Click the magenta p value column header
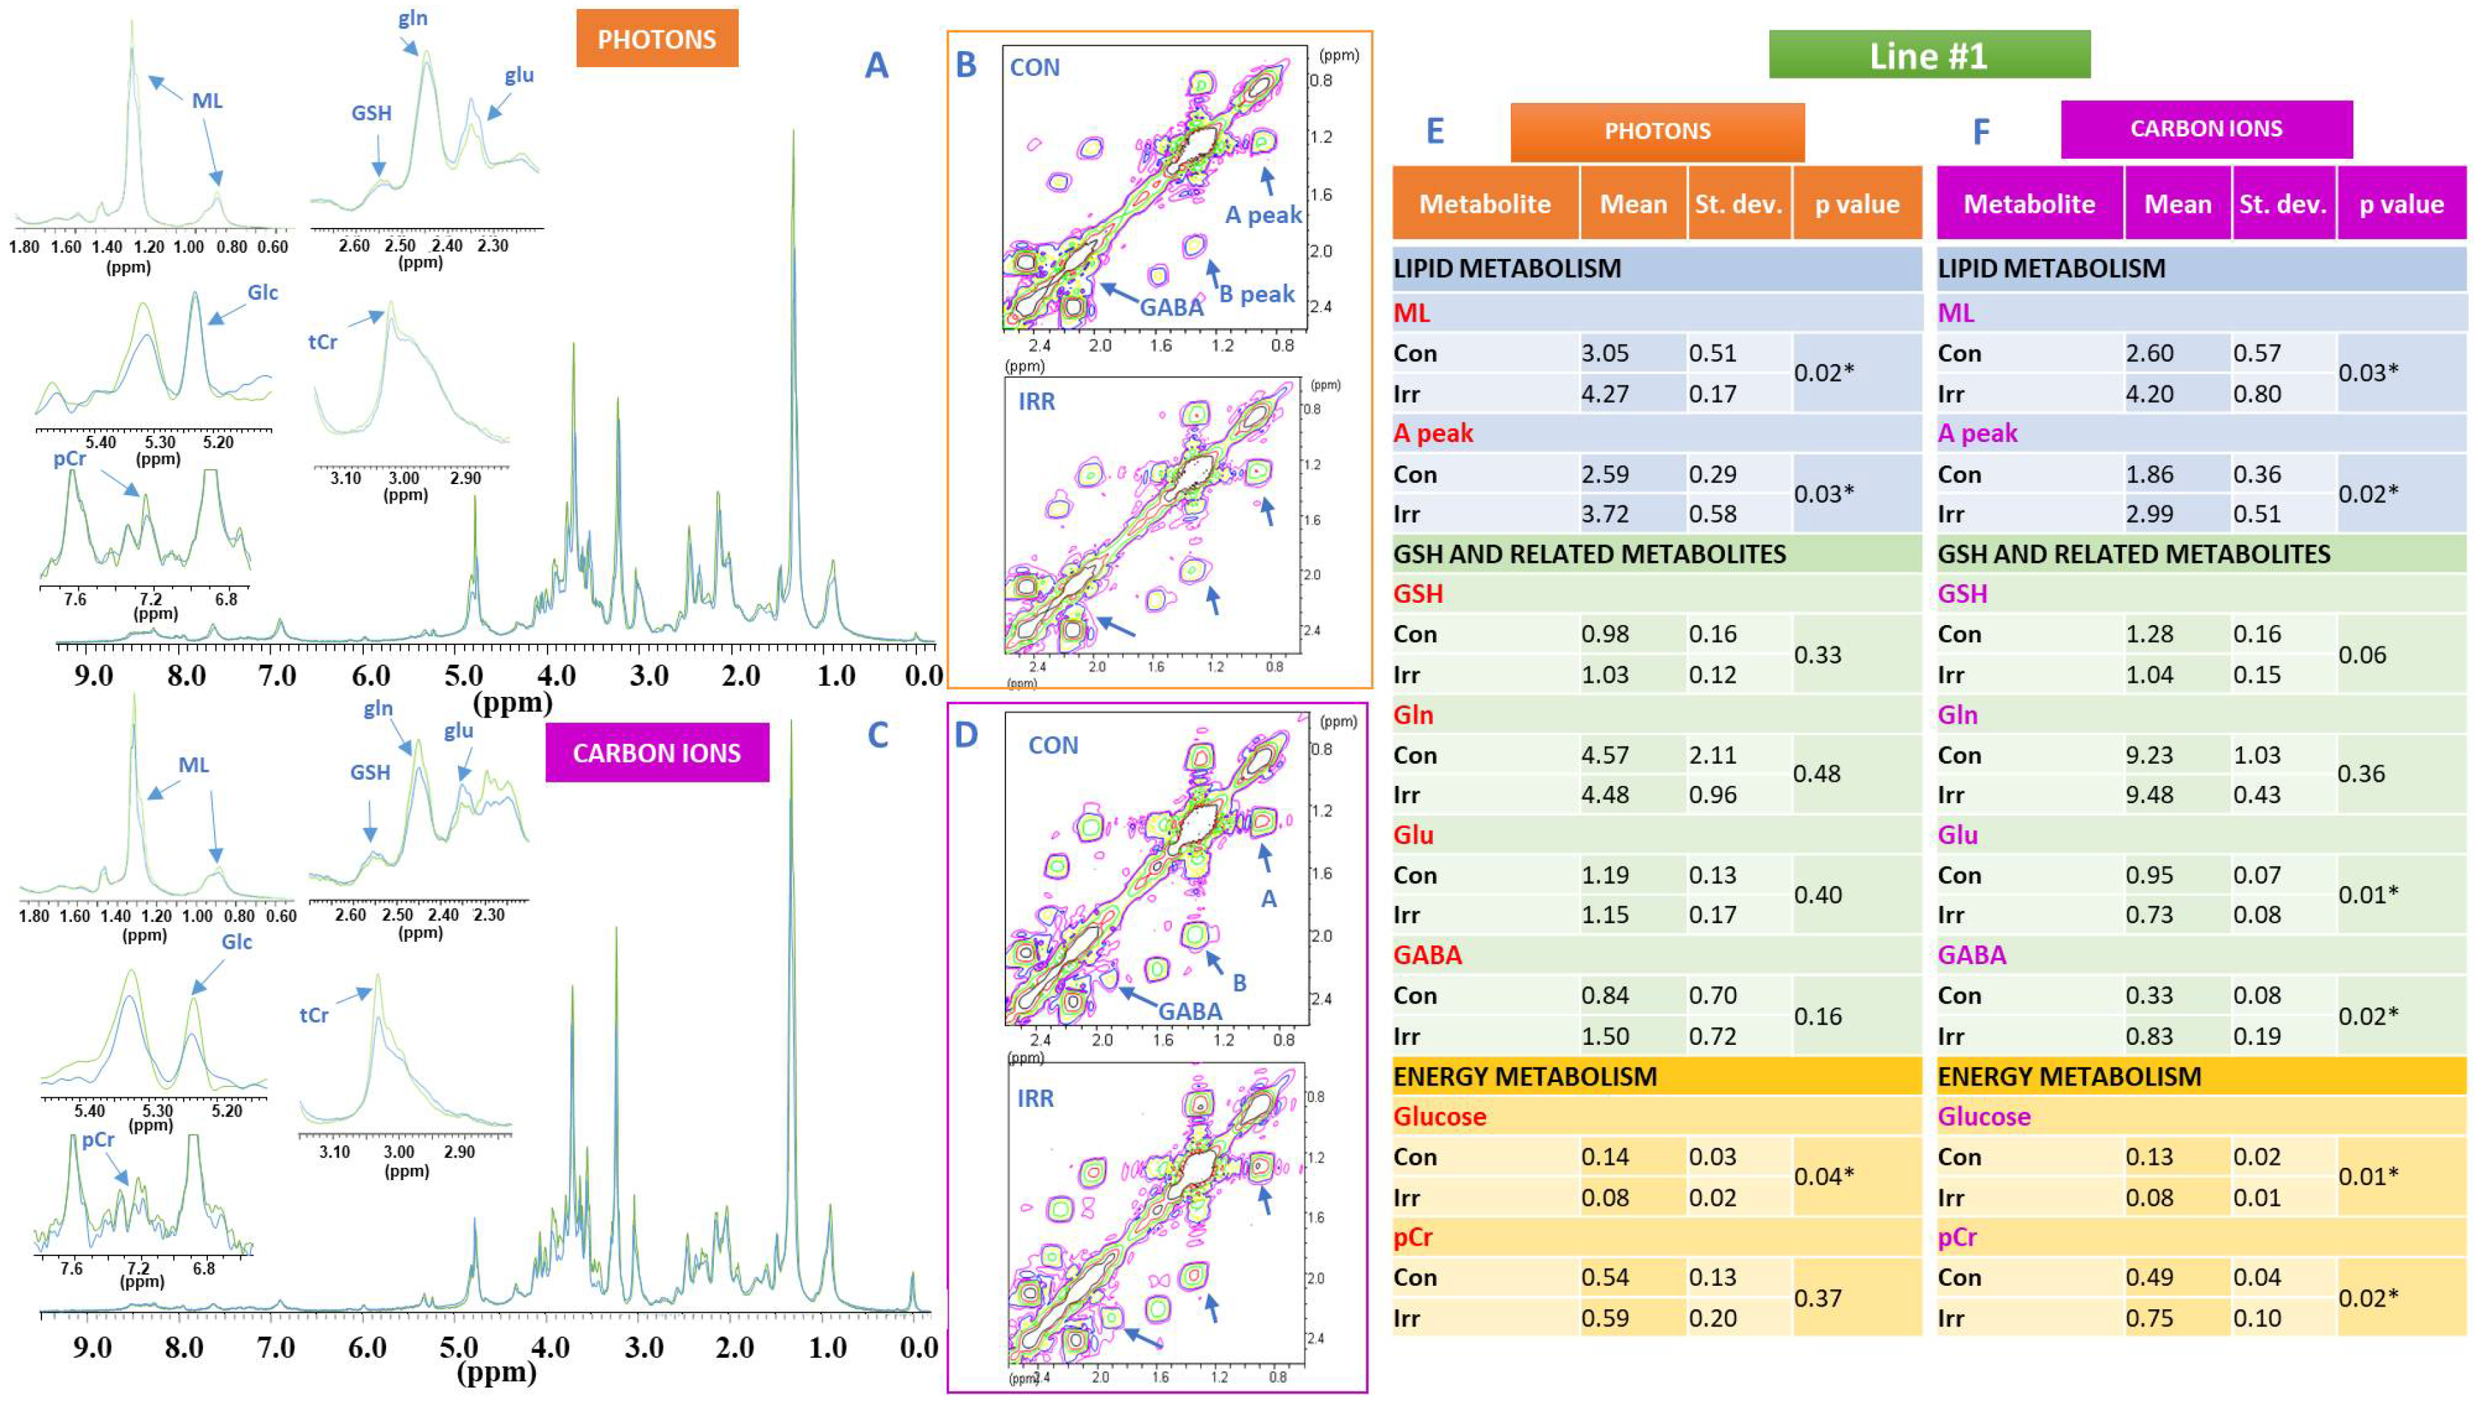The image size is (2479, 1406). pos(2401,204)
